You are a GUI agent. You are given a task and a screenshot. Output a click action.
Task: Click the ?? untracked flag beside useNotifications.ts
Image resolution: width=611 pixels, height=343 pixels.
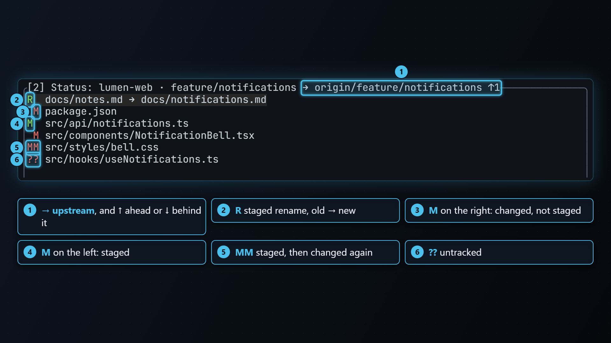[33, 159]
